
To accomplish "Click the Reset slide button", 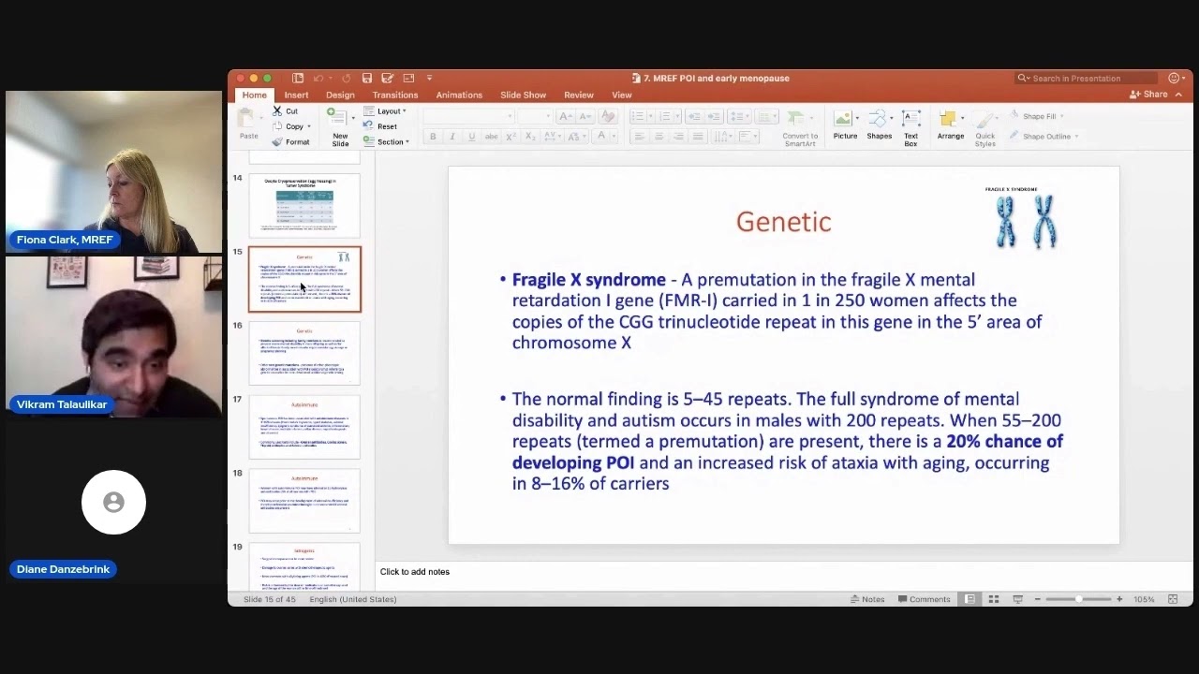I will click(381, 126).
